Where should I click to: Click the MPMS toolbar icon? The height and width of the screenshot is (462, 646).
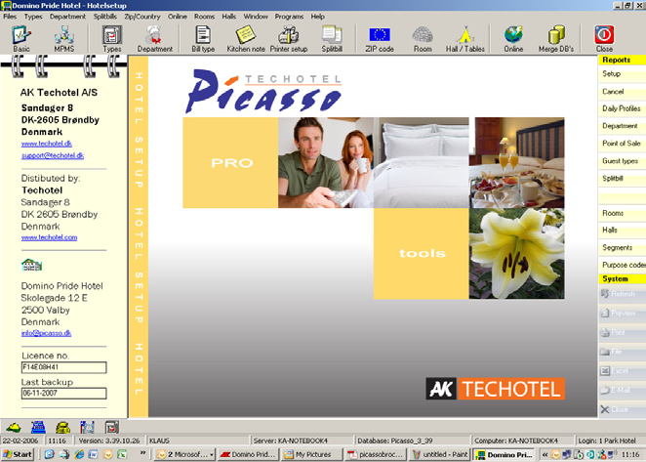coord(63,38)
